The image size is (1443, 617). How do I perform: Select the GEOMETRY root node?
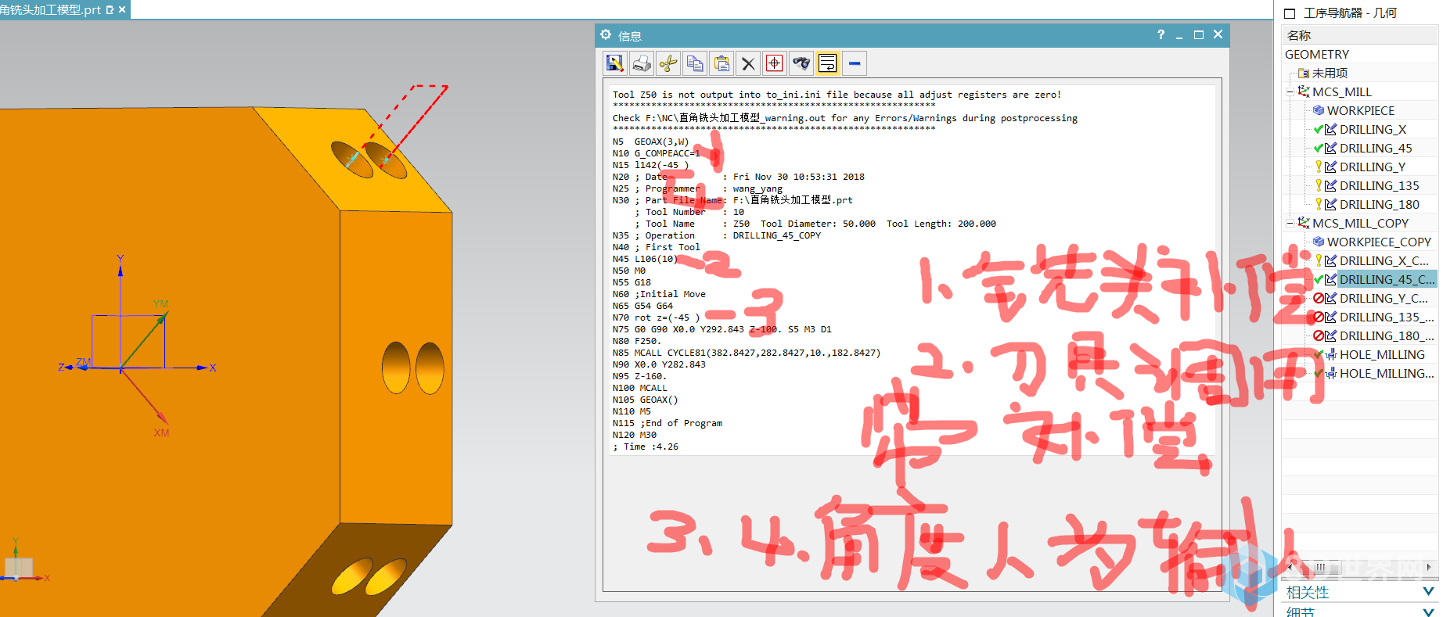(1317, 54)
